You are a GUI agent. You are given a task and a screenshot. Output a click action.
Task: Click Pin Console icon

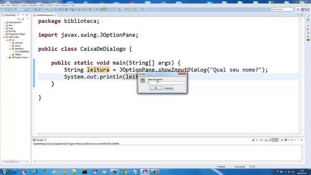[282, 140]
